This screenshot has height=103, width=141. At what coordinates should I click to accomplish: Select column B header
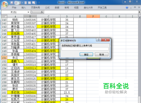30,16
